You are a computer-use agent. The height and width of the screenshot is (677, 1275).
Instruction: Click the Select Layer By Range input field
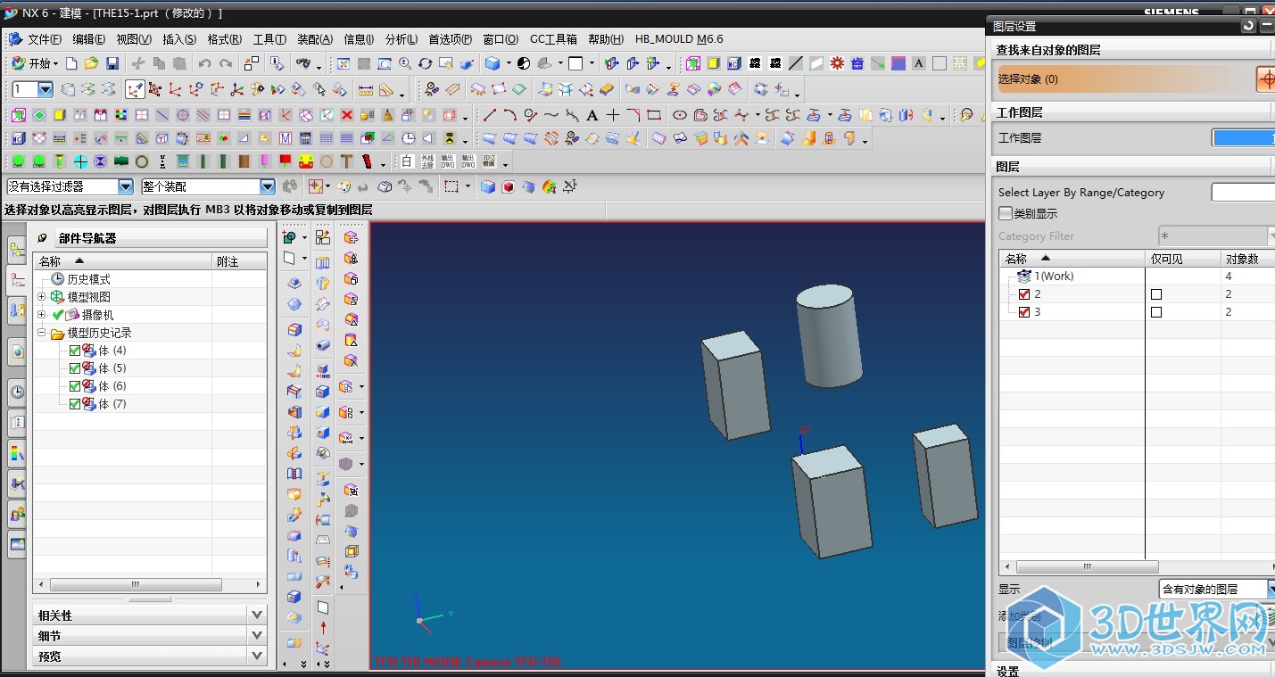tap(1242, 193)
